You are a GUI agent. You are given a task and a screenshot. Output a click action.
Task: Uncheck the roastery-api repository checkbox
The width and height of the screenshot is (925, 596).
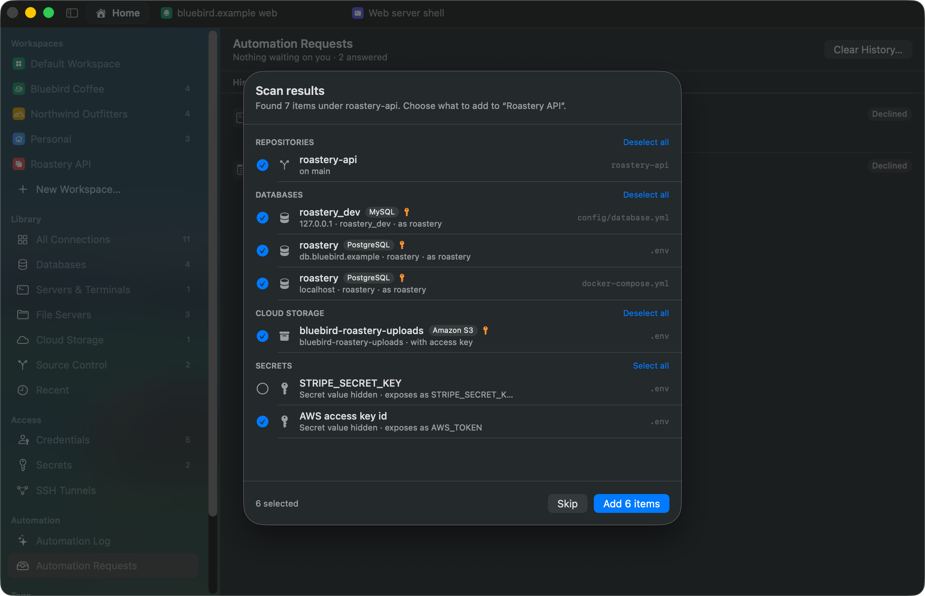263,165
